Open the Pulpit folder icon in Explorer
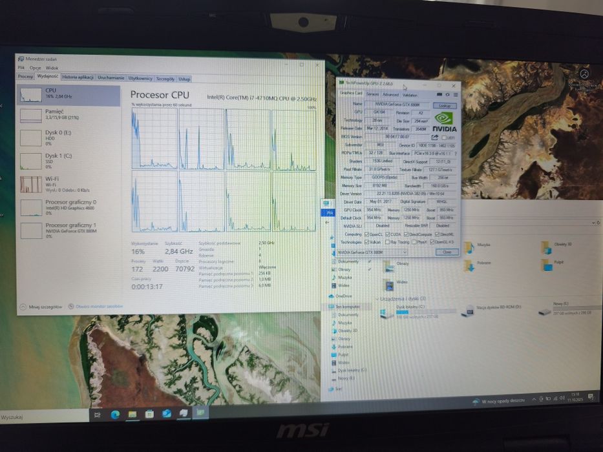The image size is (603, 452). coord(547,265)
